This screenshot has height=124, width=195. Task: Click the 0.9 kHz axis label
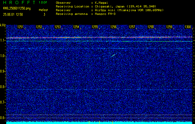point(2,71)
